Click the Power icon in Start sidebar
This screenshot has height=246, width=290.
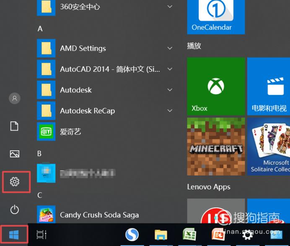(x=15, y=209)
